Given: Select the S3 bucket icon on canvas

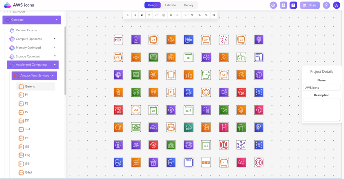Looking at the screenshot, I should pos(206,75).
